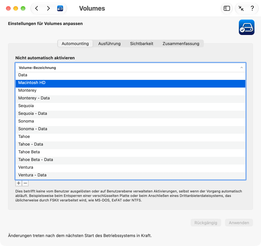The height and width of the screenshot is (246, 261).
Task: Select the Ventura volume row
Action: (x=130, y=168)
